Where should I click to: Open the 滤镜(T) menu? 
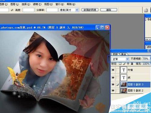pyautogui.click(x=37, y=4)
